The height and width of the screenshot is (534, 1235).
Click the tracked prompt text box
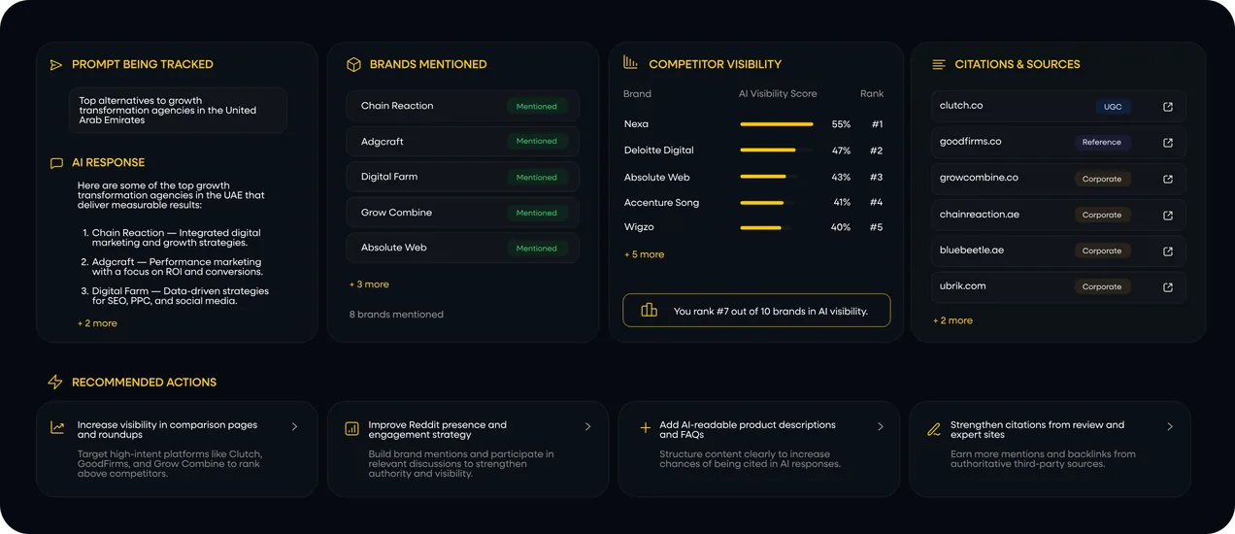(178, 110)
